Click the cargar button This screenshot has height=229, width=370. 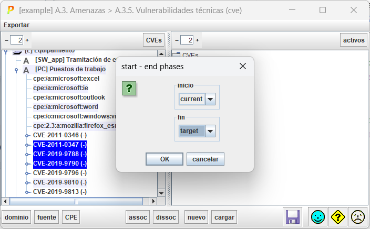click(224, 217)
